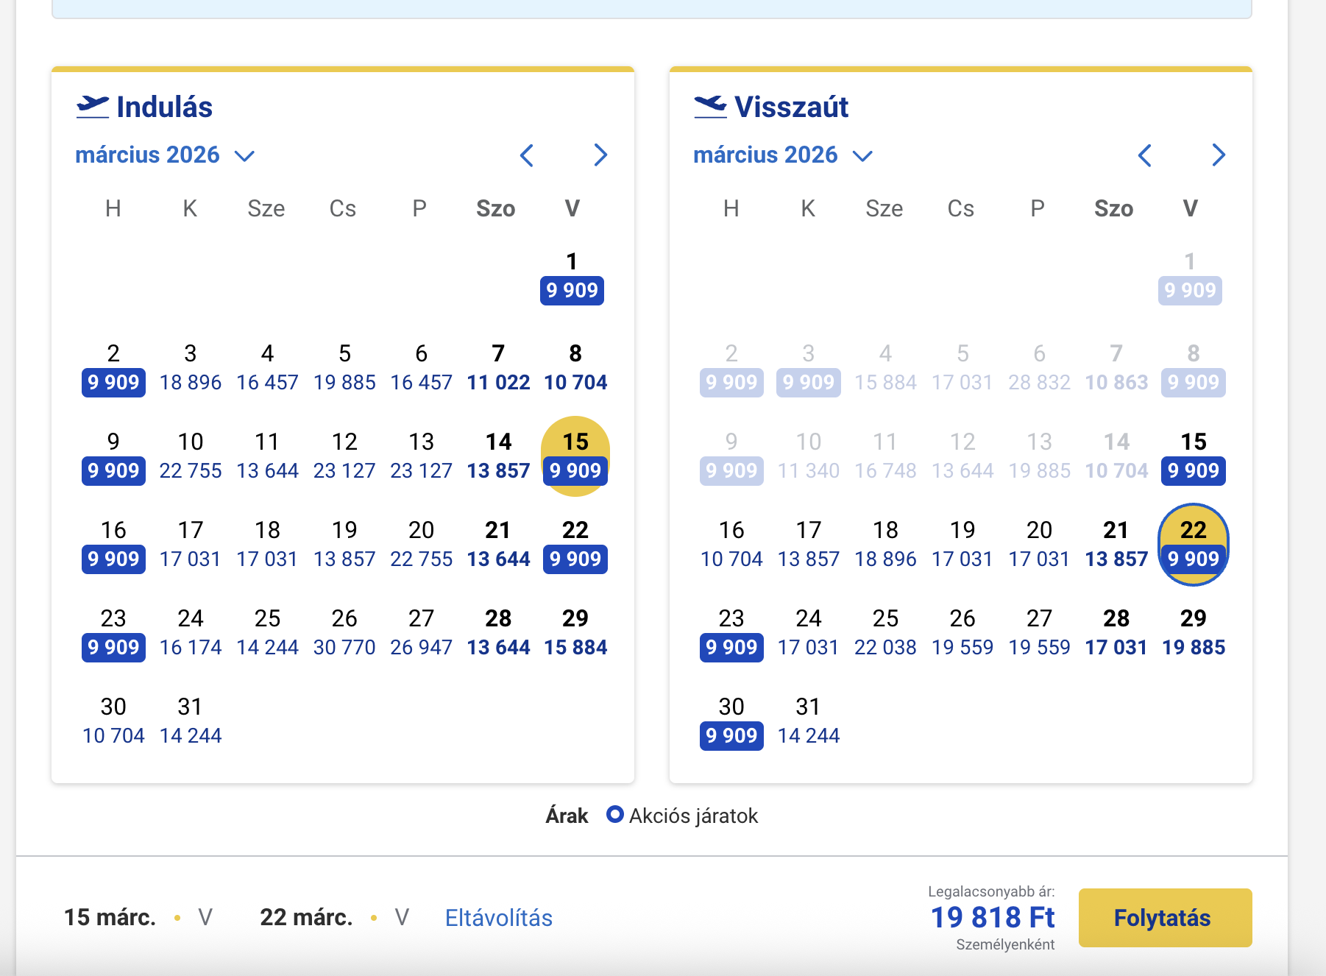
Task: Toggle the Akciós járatok radio indicator
Action: [614, 815]
